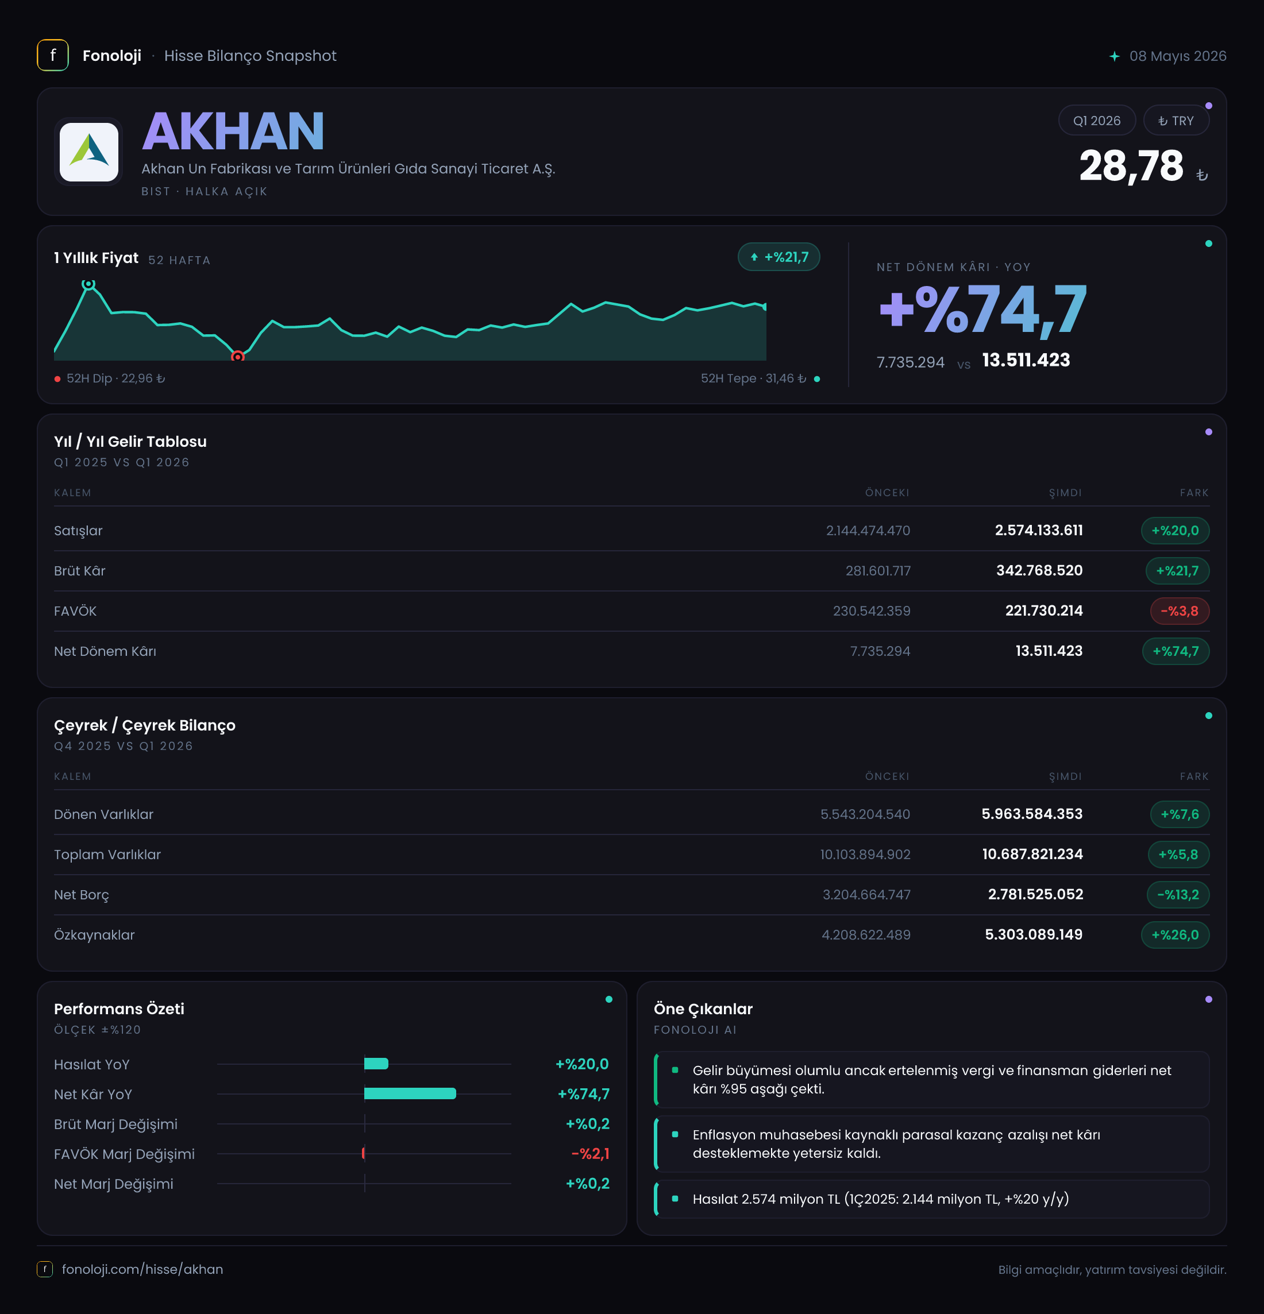Click the Hisse Bilanço Snapshot header text

250,56
